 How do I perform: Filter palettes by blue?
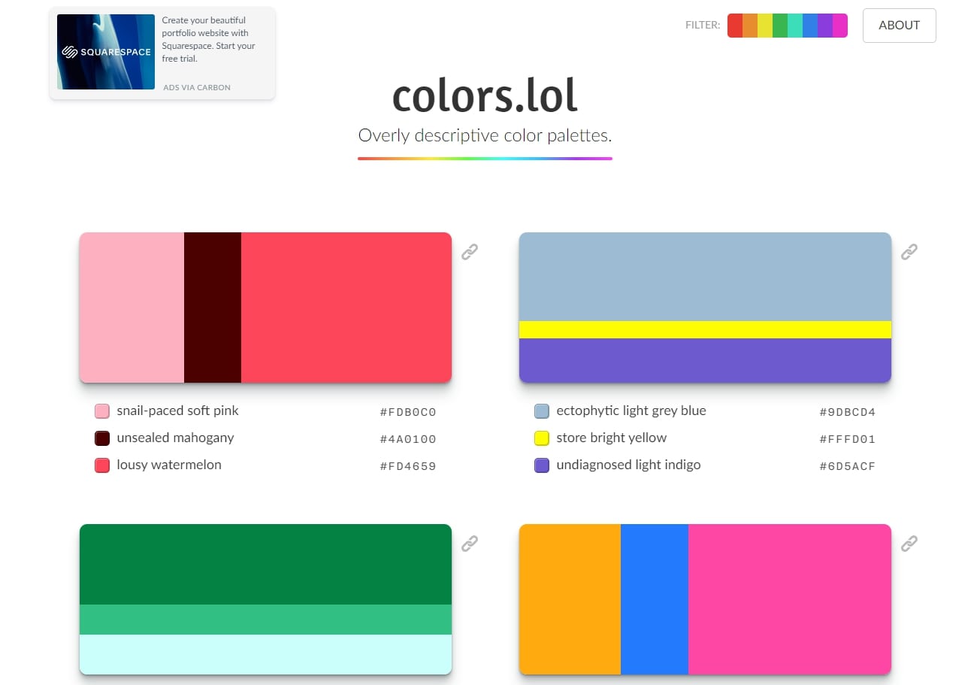(810, 26)
